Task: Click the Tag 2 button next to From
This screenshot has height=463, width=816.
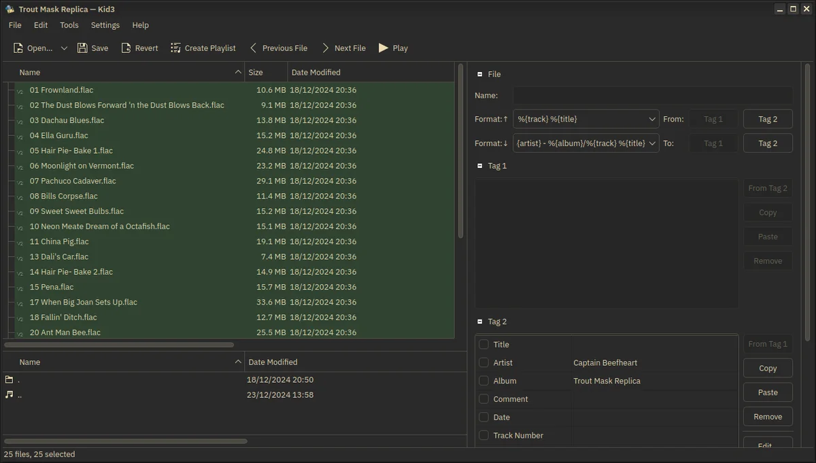Action: coord(767,118)
